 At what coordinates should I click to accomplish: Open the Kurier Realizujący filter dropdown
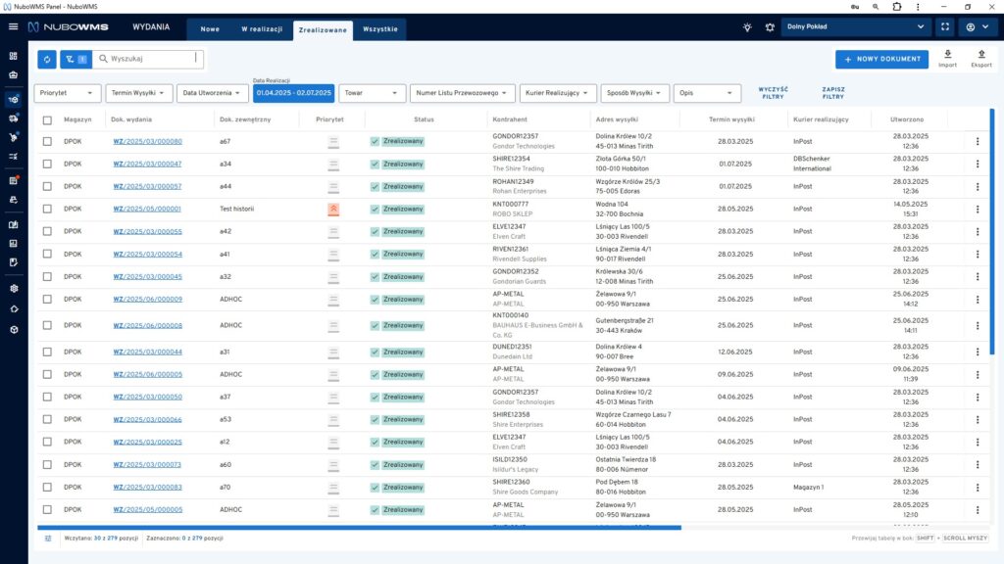[558, 93]
